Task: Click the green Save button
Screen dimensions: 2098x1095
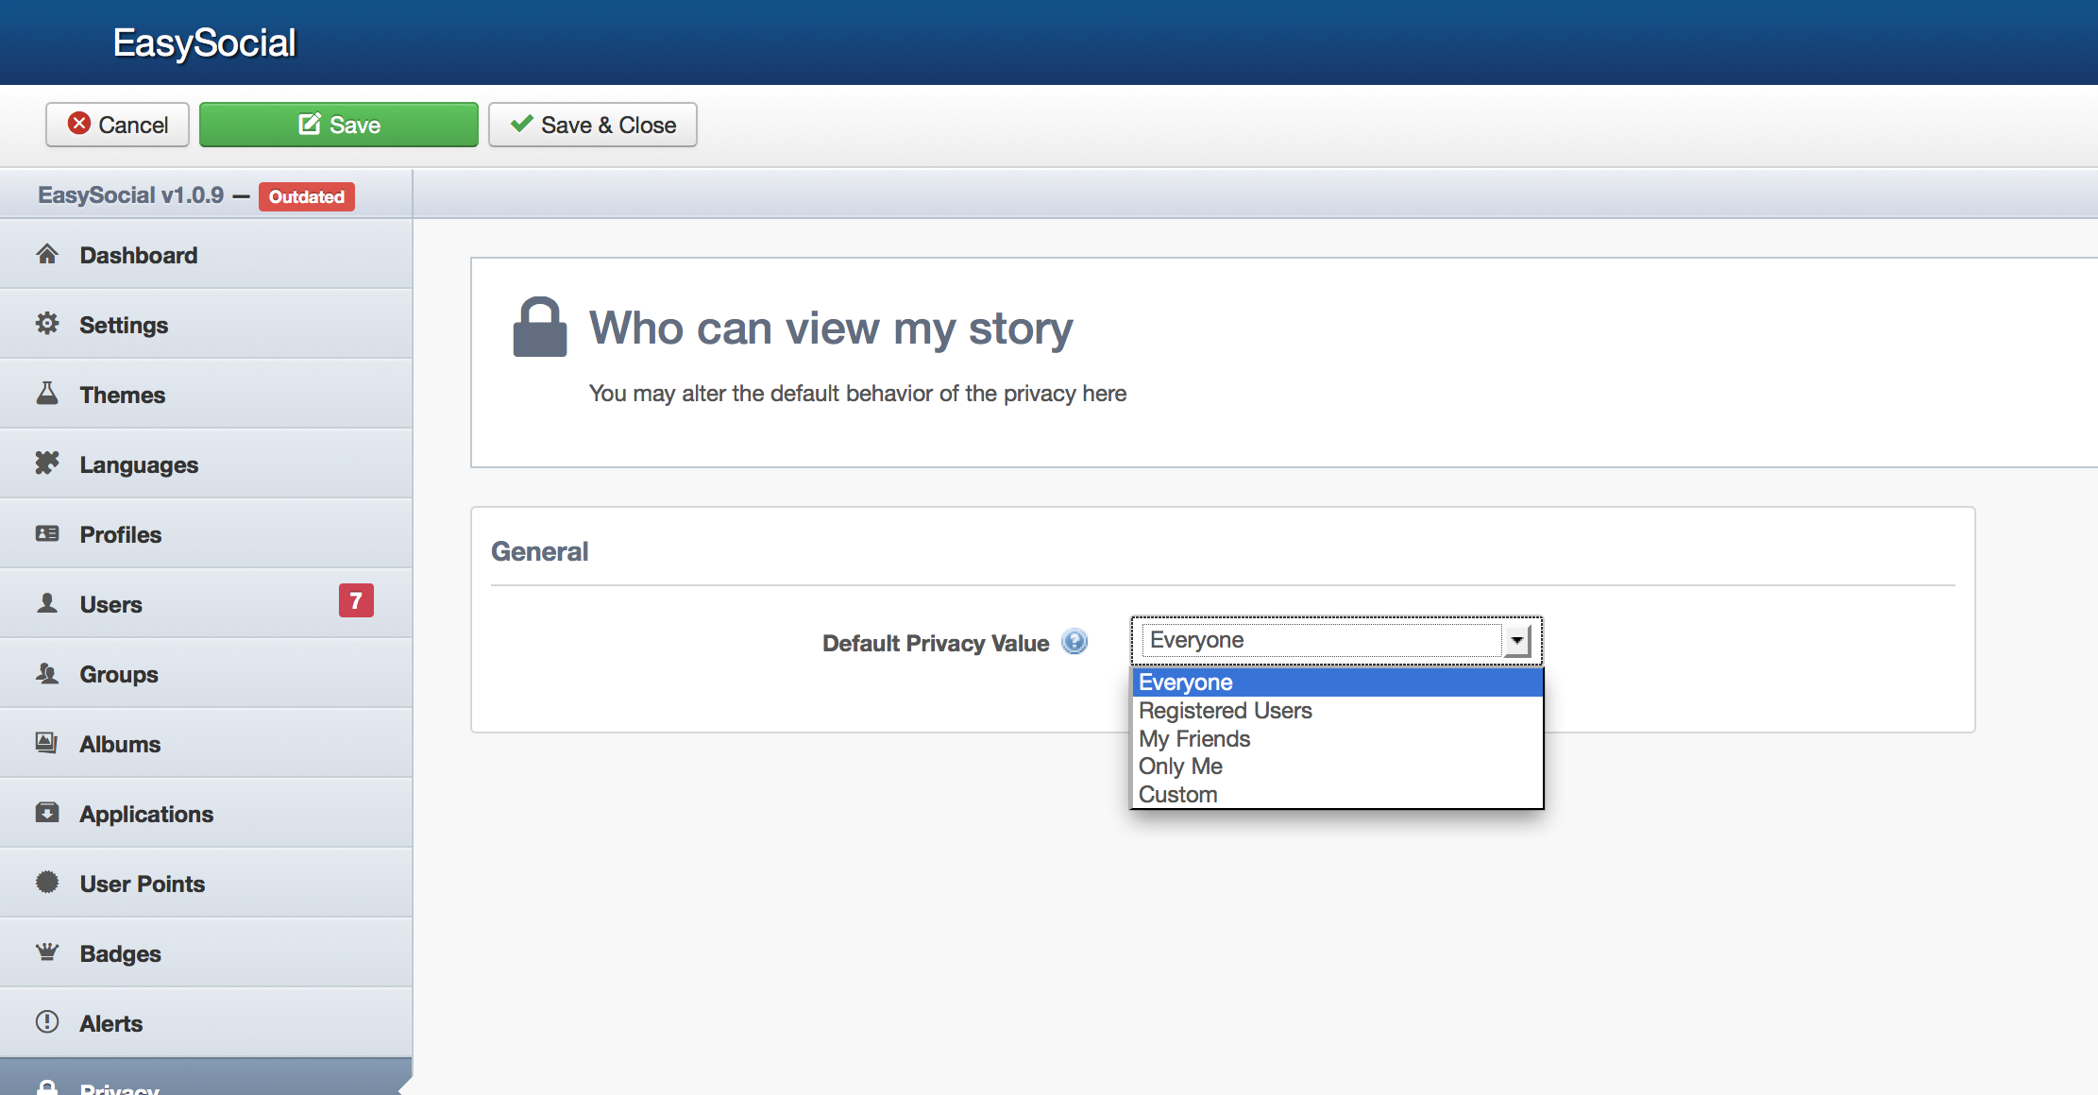Action: (339, 125)
